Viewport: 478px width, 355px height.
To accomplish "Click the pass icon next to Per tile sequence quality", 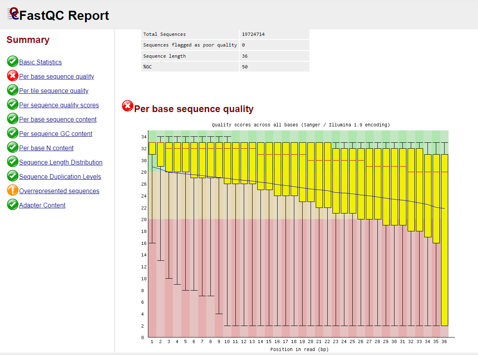I will [x=13, y=90].
